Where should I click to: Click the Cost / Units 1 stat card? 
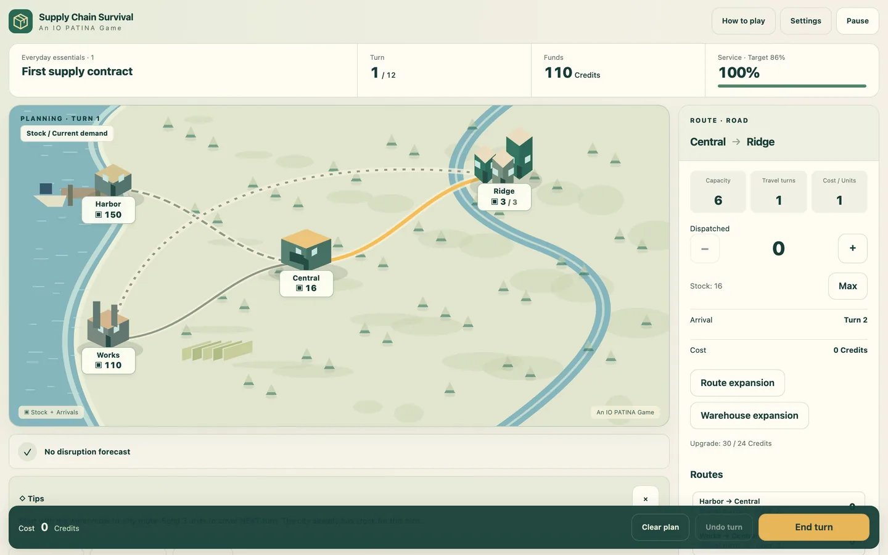(839, 192)
